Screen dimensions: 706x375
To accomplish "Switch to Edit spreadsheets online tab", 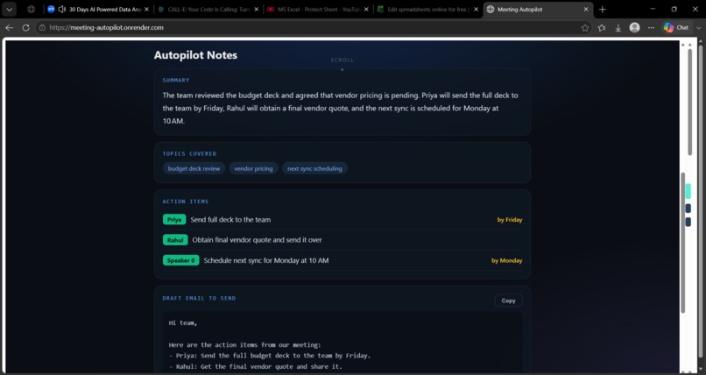I will pos(428,9).
